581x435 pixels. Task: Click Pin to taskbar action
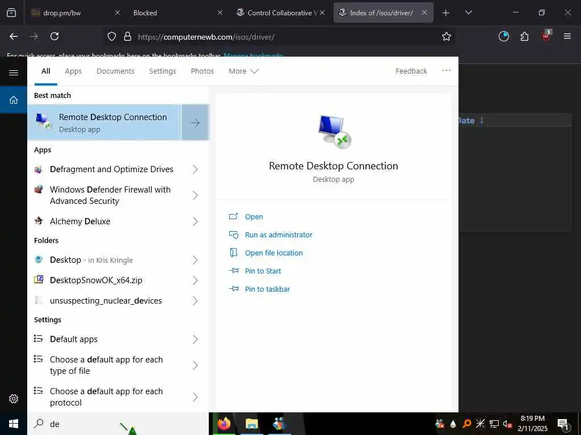coord(268,289)
